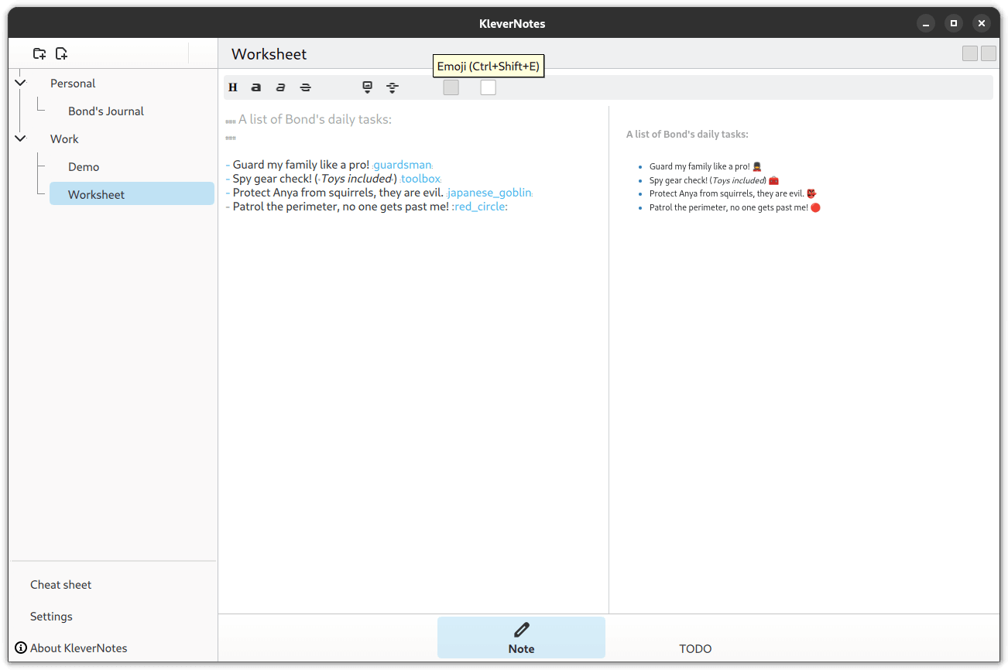Click the box-with-down-arrow toolbar icon
Viewport: 1008px width, 670px height.
[x=368, y=87]
